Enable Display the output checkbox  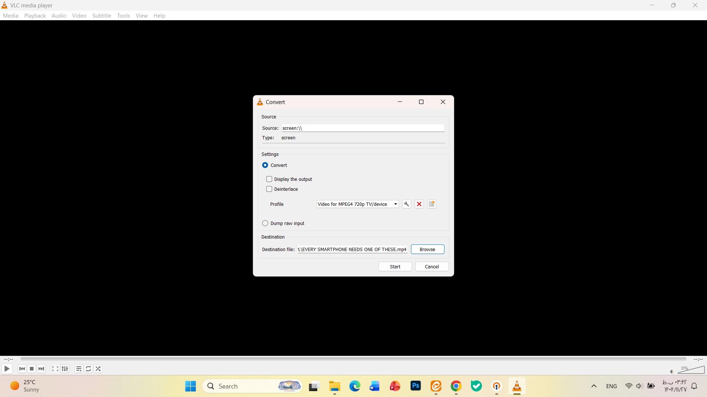pos(269,179)
